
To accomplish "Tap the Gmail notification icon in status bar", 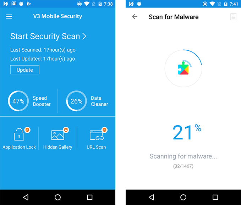I will [13, 4].
